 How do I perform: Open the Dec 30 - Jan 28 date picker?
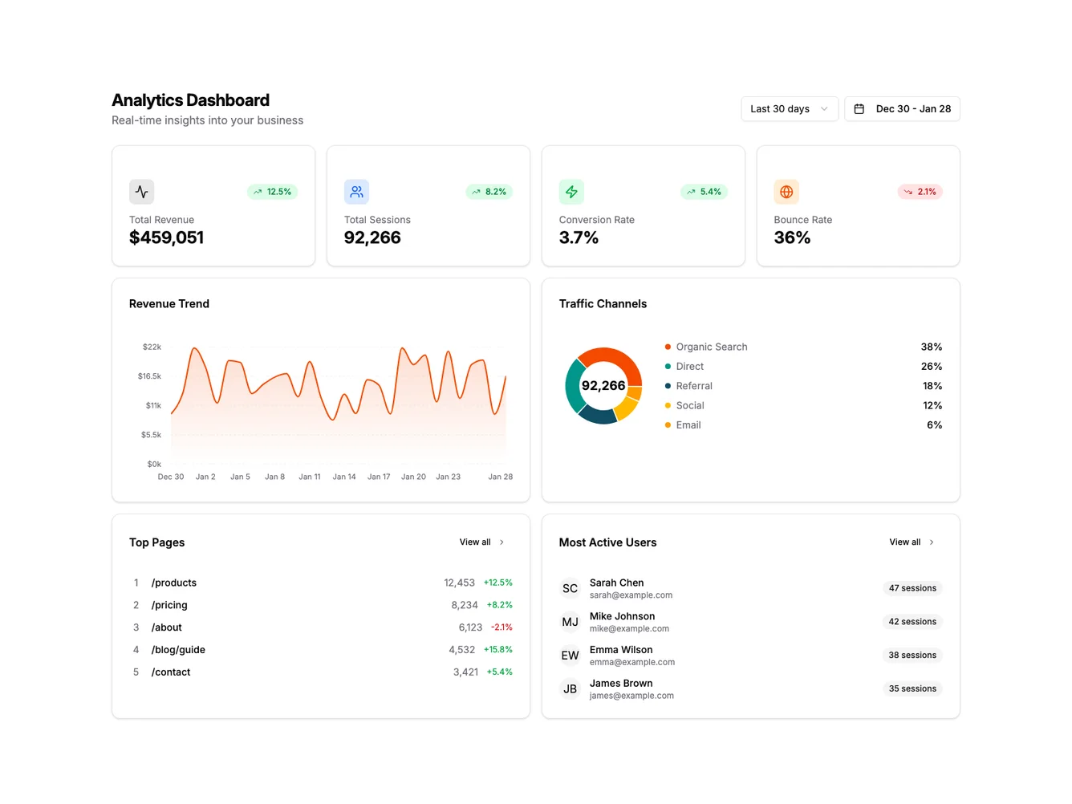[x=902, y=108]
